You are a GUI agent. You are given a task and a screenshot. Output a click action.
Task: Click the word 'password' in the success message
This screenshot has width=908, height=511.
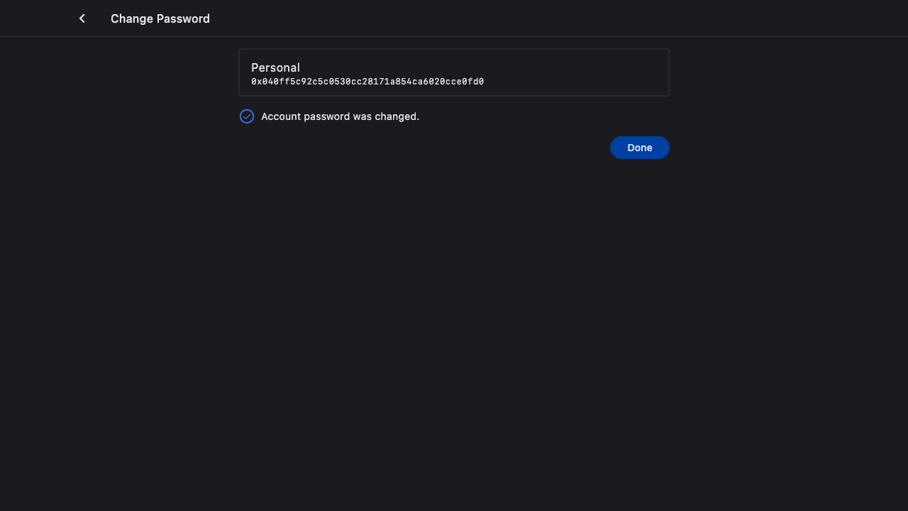326,116
